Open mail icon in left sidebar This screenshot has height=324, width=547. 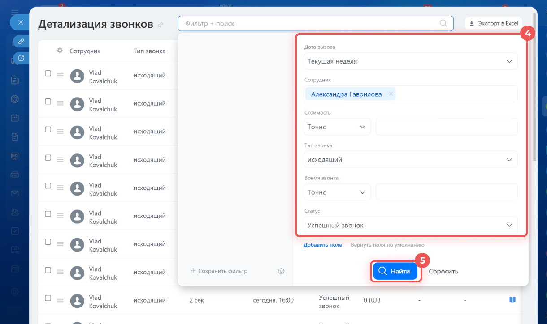click(15, 193)
